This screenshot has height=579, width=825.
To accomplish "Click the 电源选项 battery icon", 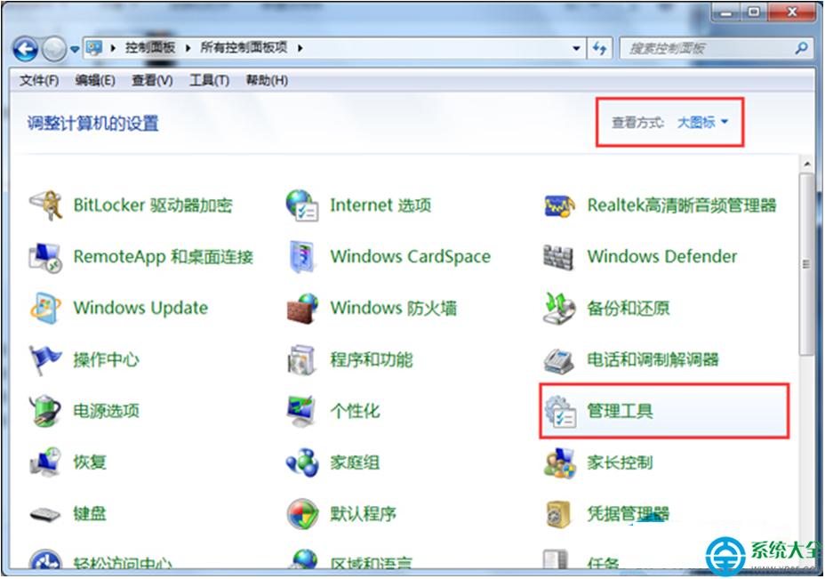I will (x=44, y=411).
